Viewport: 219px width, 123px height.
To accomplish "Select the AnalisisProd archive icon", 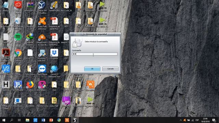I will (x=30, y=6).
